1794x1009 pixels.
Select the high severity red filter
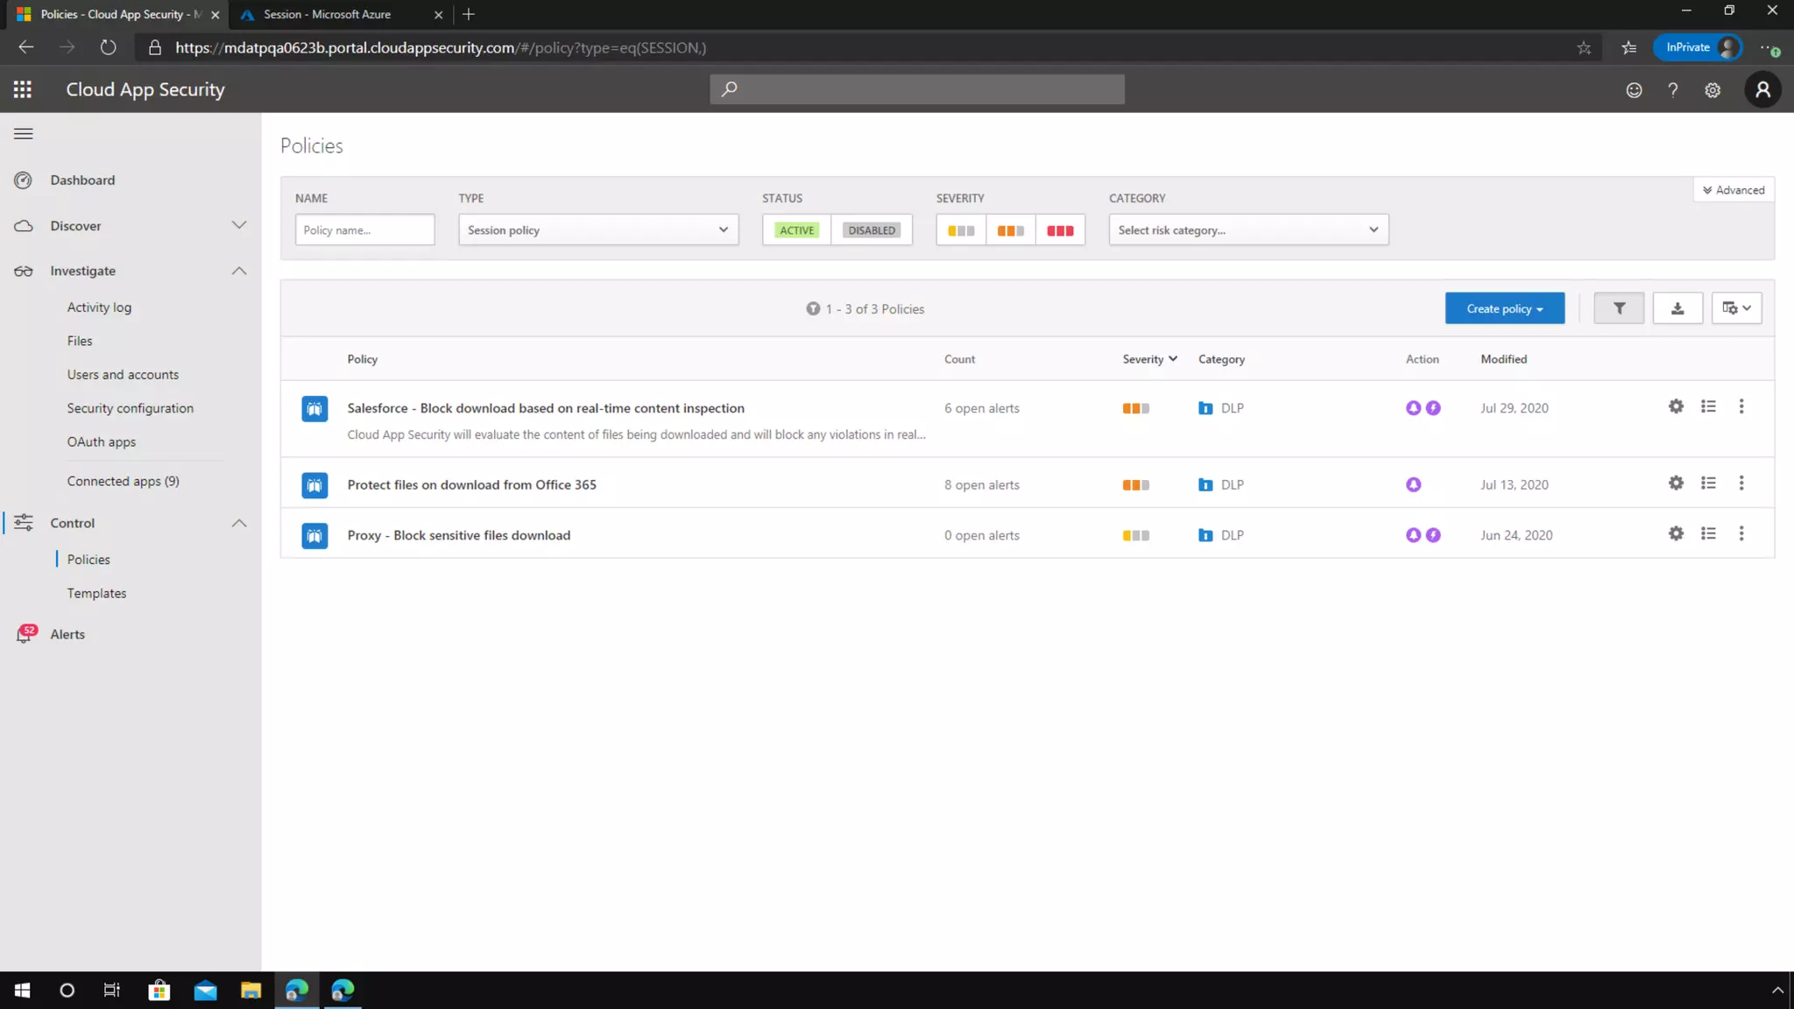1060,230
